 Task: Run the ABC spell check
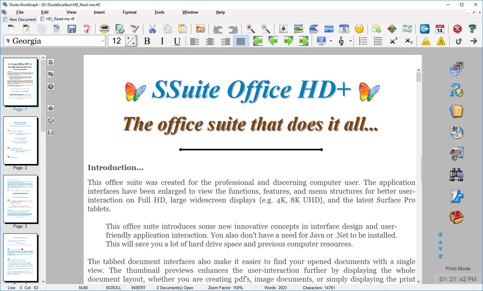(x=135, y=29)
